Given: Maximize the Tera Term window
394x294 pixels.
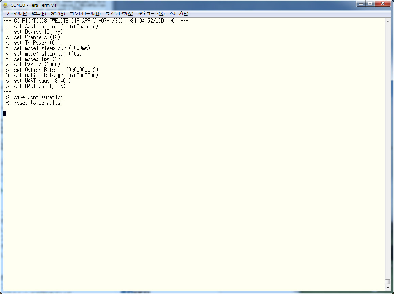Looking at the screenshot, I should [x=370, y=3].
